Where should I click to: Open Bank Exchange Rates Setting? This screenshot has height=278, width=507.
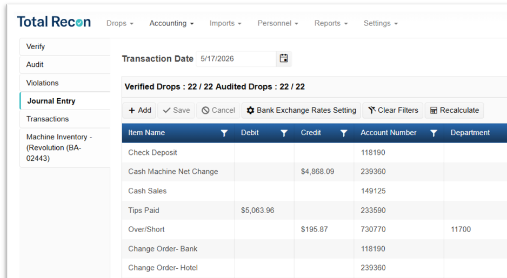[301, 111]
